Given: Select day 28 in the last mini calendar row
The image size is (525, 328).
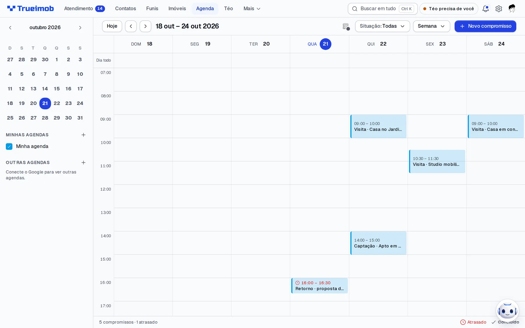Looking at the screenshot, I should coord(45,118).
